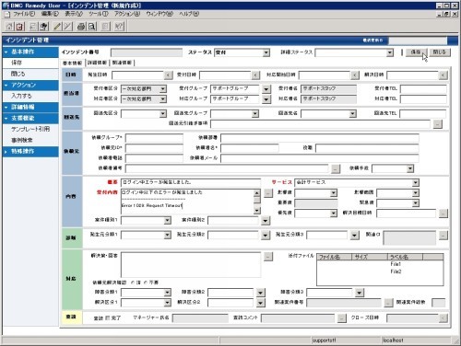Open the 発生元分類3 dropdown arrow
Viewport: 461px width, 346px height.
(354, 236)
